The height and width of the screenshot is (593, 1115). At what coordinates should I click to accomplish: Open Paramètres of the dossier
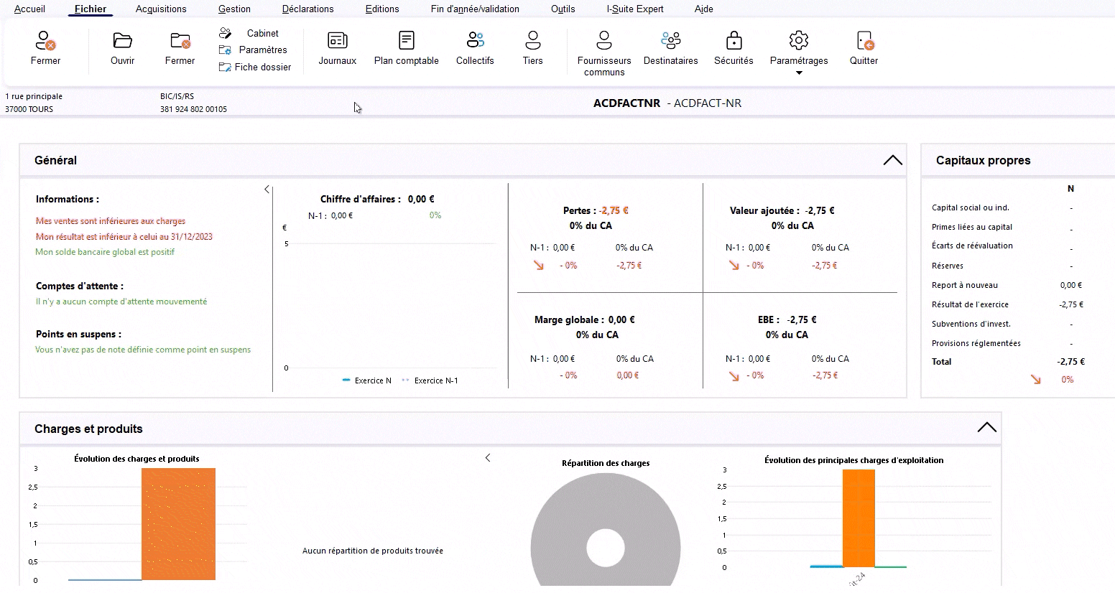click(253, 50)
